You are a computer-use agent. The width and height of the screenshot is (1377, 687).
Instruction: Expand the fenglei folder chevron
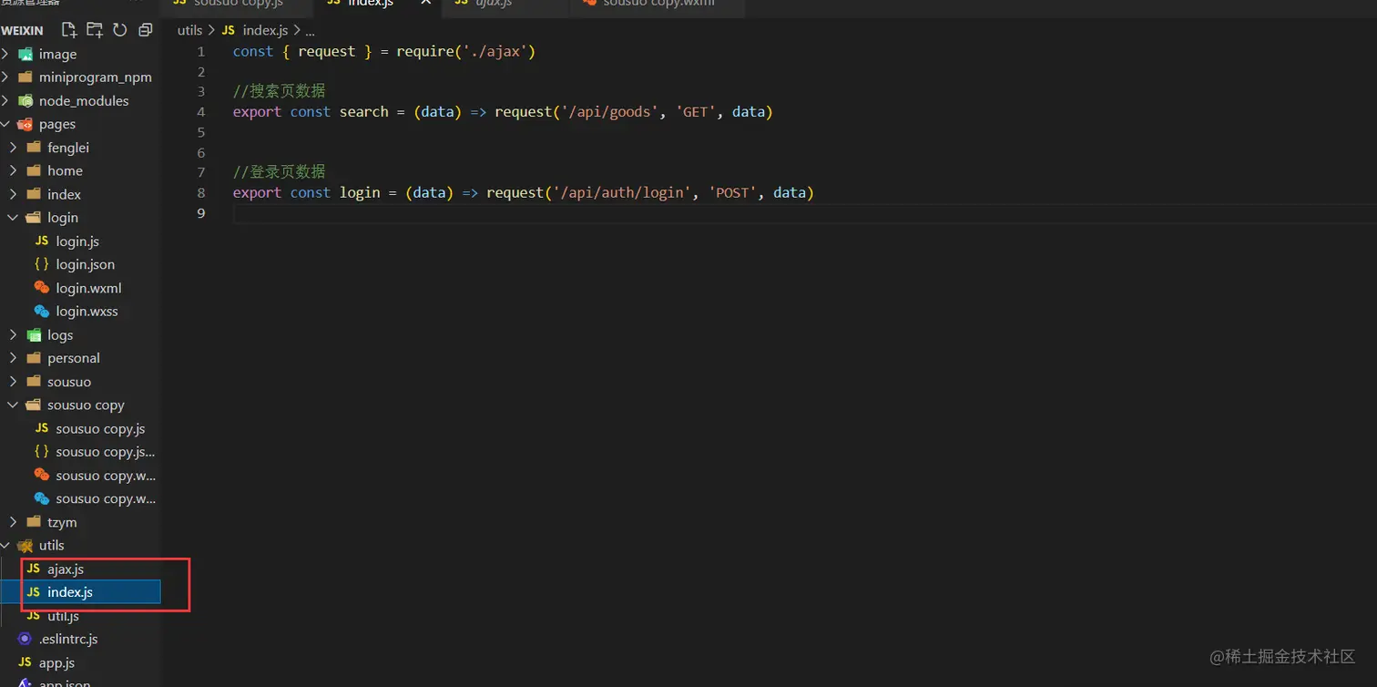(x=13, y=148)
